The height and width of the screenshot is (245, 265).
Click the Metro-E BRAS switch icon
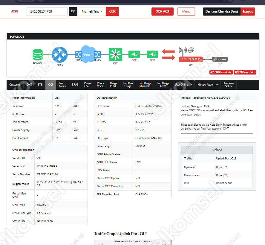pyautogui.click(x=78, y=54)
